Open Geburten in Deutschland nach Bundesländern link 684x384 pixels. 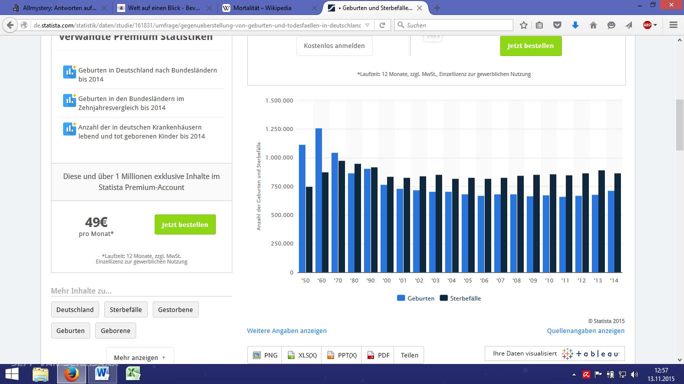pyautogui.click(x=148, y=74)
